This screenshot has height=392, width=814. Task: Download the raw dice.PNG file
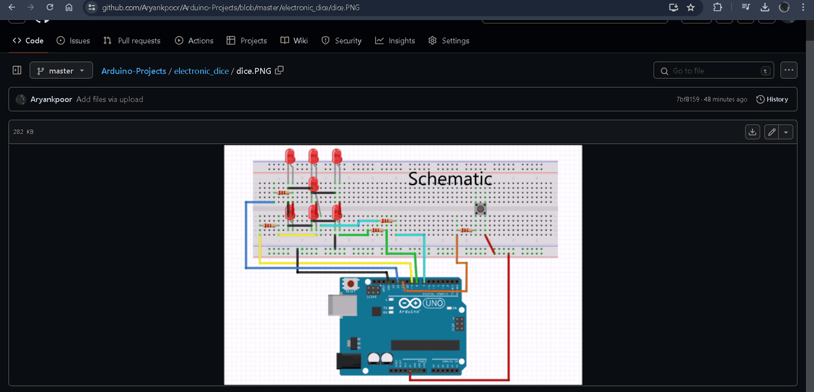click(x=752, y=132)
